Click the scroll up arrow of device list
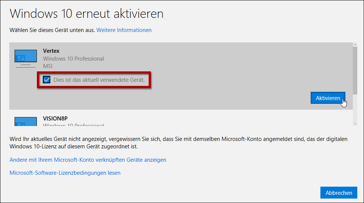Image resolution: width=364 pixels, height=203 pixels. 355,45
